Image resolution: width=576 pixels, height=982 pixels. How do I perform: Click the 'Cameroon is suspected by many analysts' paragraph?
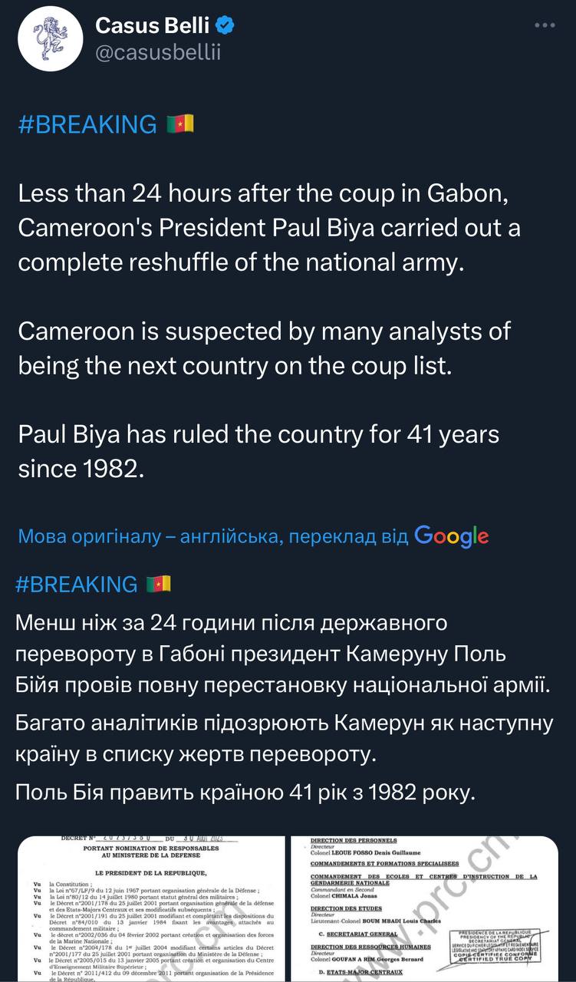tap(264, 348)
